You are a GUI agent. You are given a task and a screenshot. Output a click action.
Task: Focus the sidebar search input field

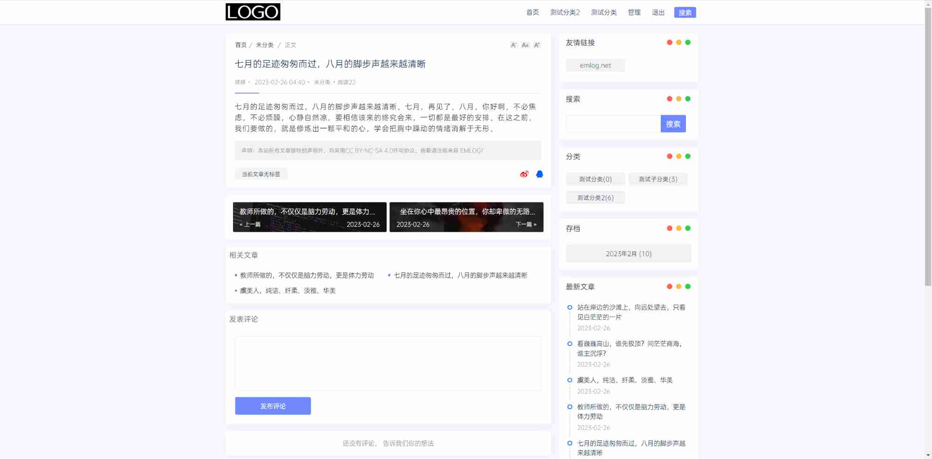click(x=613, y=124)
